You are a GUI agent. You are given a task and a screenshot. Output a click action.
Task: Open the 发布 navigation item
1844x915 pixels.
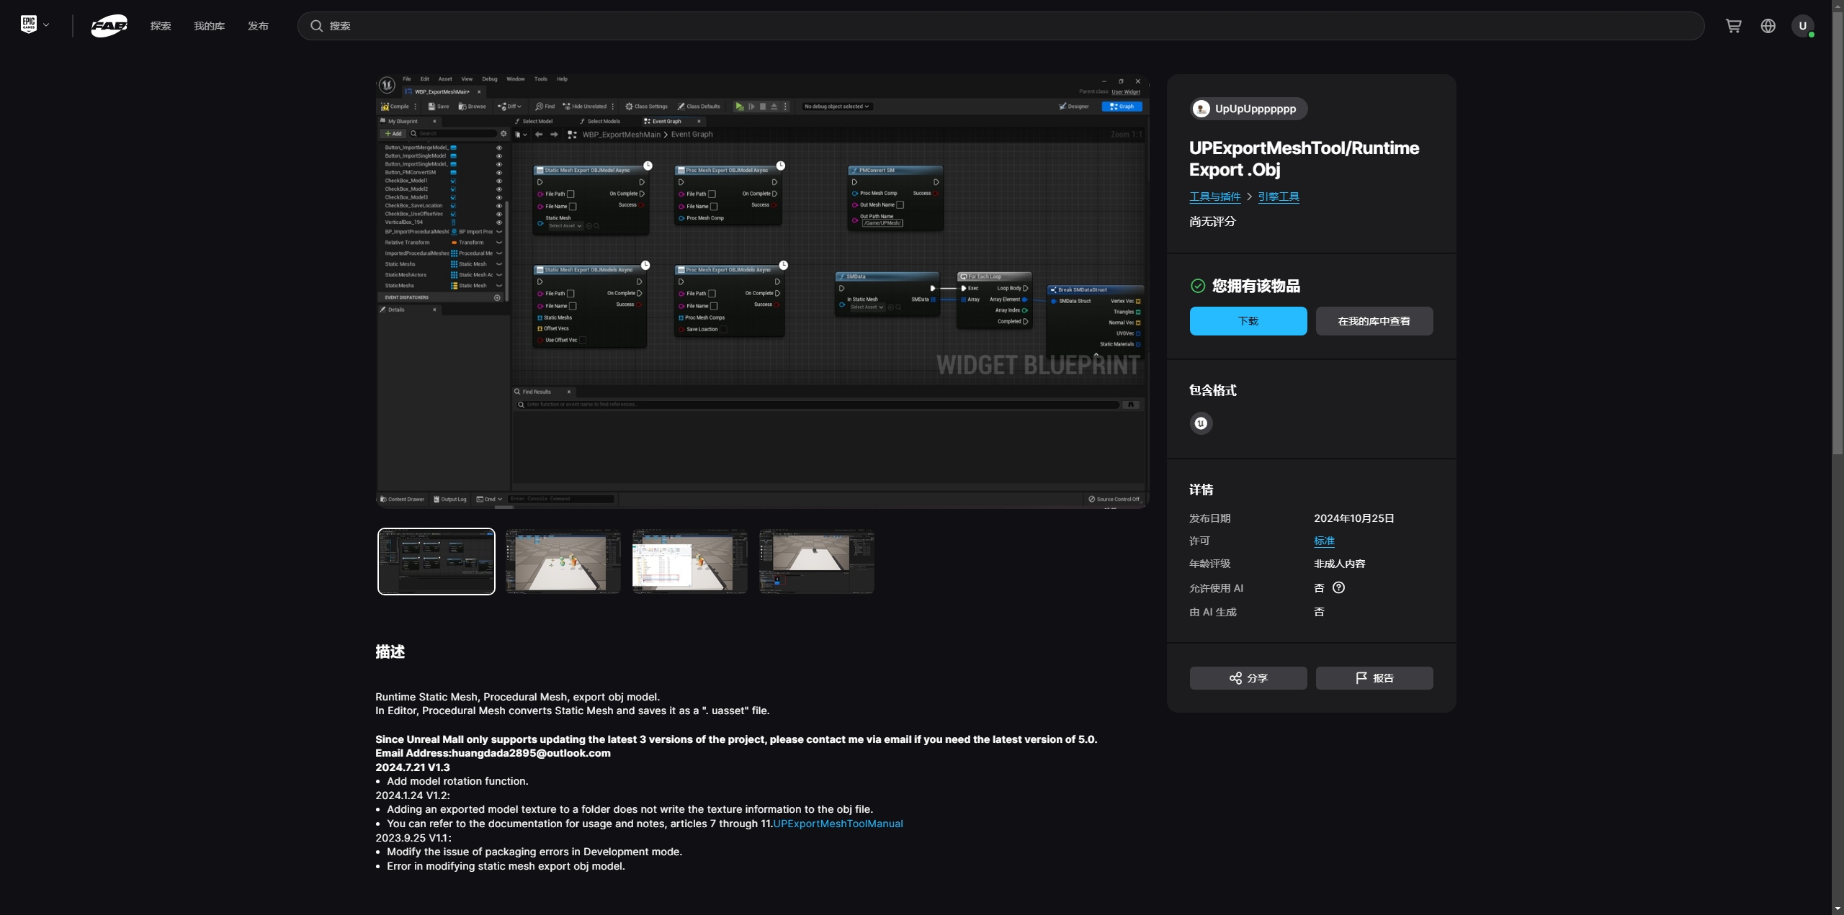(258, 26)
